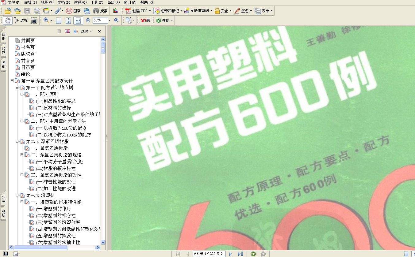The height and width of the screenshot is (257, 415).
Task: Go to bookmark 封面页
Action: pos(28,40)
